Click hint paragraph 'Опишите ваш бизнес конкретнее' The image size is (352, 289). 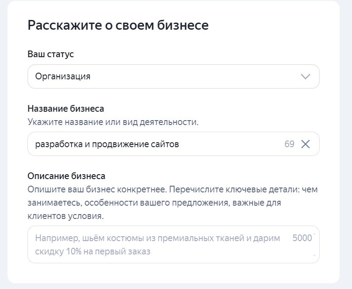(x=173, y=190)
